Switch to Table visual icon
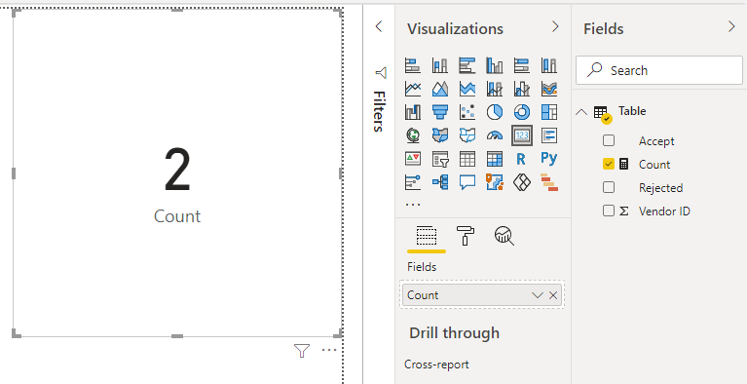 click(467, 158)
